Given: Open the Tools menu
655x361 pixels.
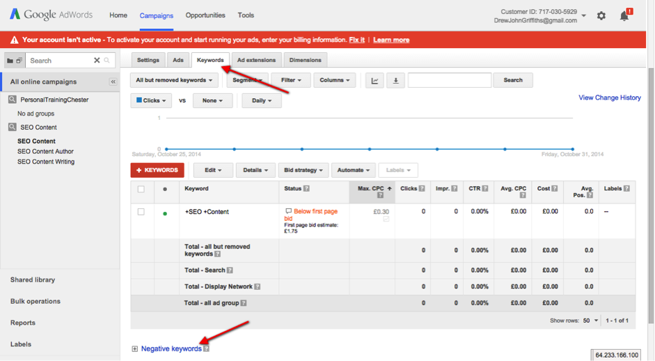Looking at the screenshot, I should [246, 15].
